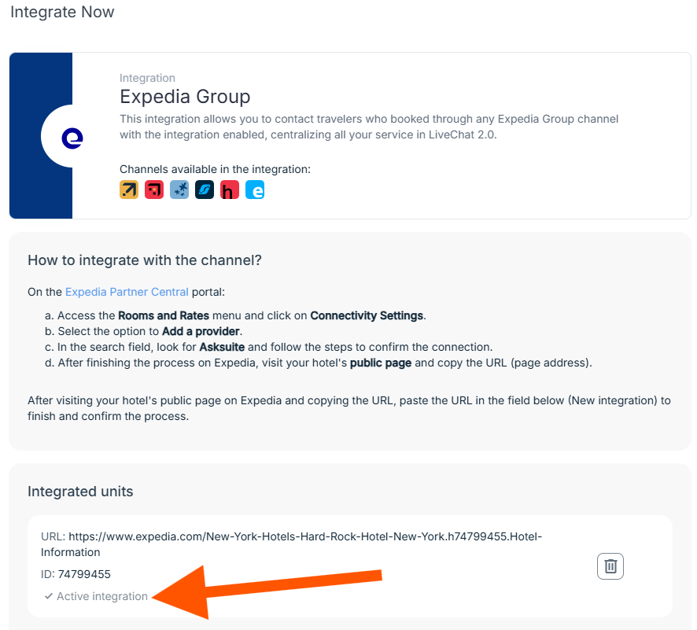Image resolution: width=697 pixels, height=630 pixels.
Task: Click the bold 'Add a provider' text
Action: [x=201, y=331]
